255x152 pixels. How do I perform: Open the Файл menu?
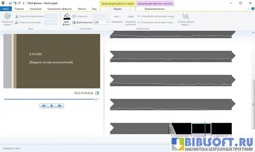[x=6, y=9]
